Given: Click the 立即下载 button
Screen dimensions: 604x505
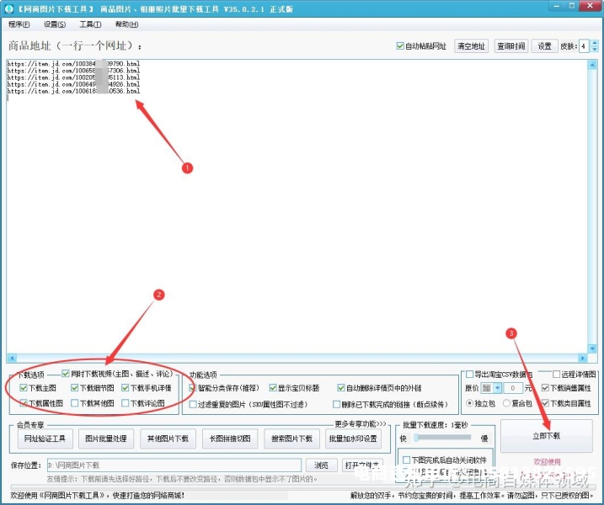Looking at the screenshot, I should click(x=546, y=436).
